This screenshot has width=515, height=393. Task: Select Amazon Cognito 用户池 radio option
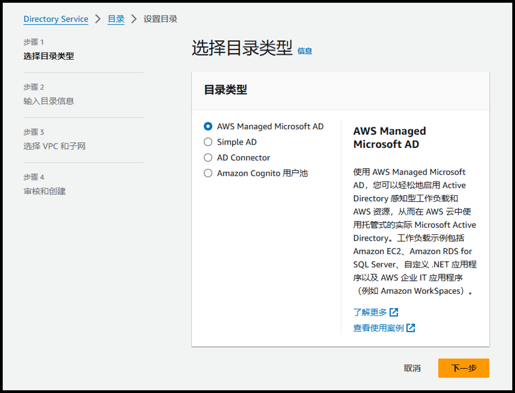[208, 173]
